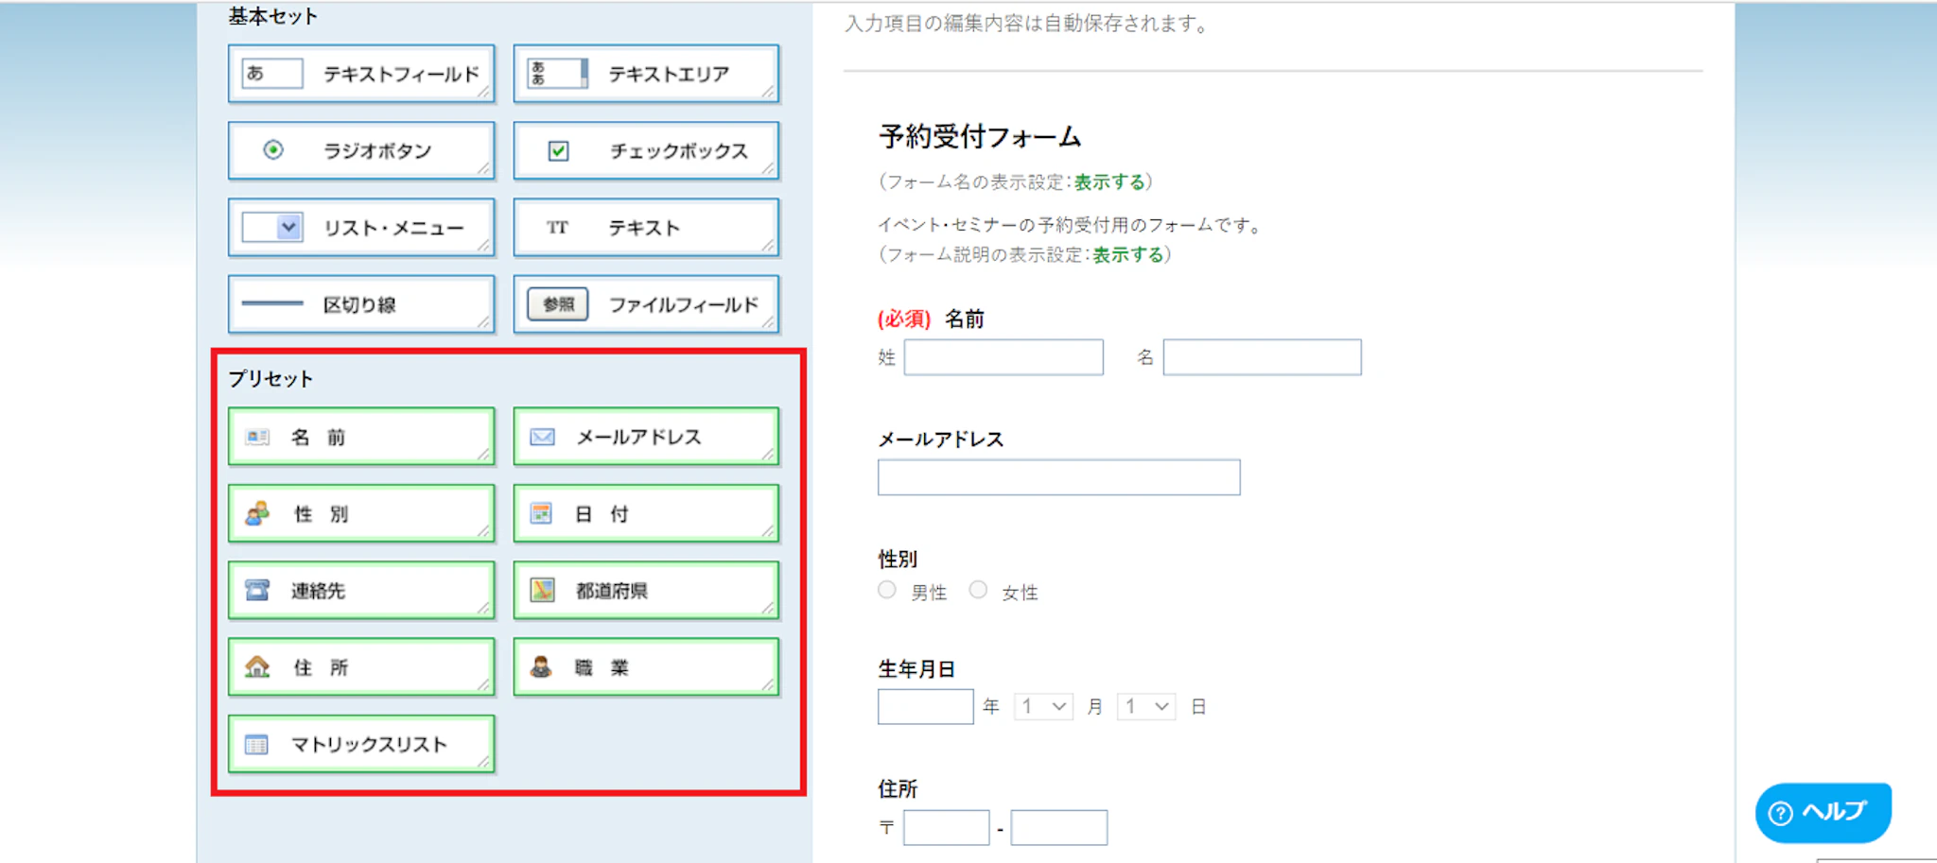Pick the occupation preset person icon

tap(541, 667)
